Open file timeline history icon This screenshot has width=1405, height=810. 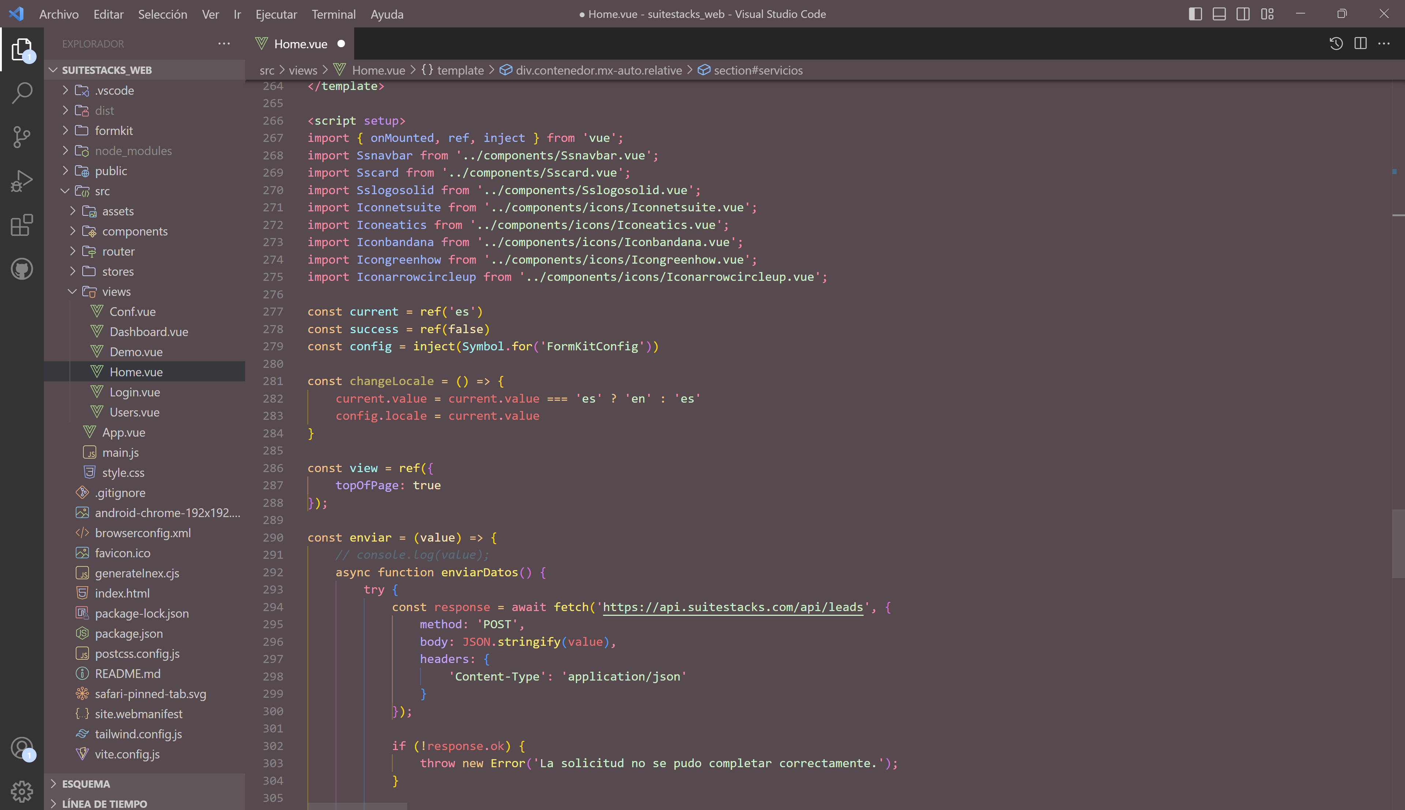coord(1336,44)
